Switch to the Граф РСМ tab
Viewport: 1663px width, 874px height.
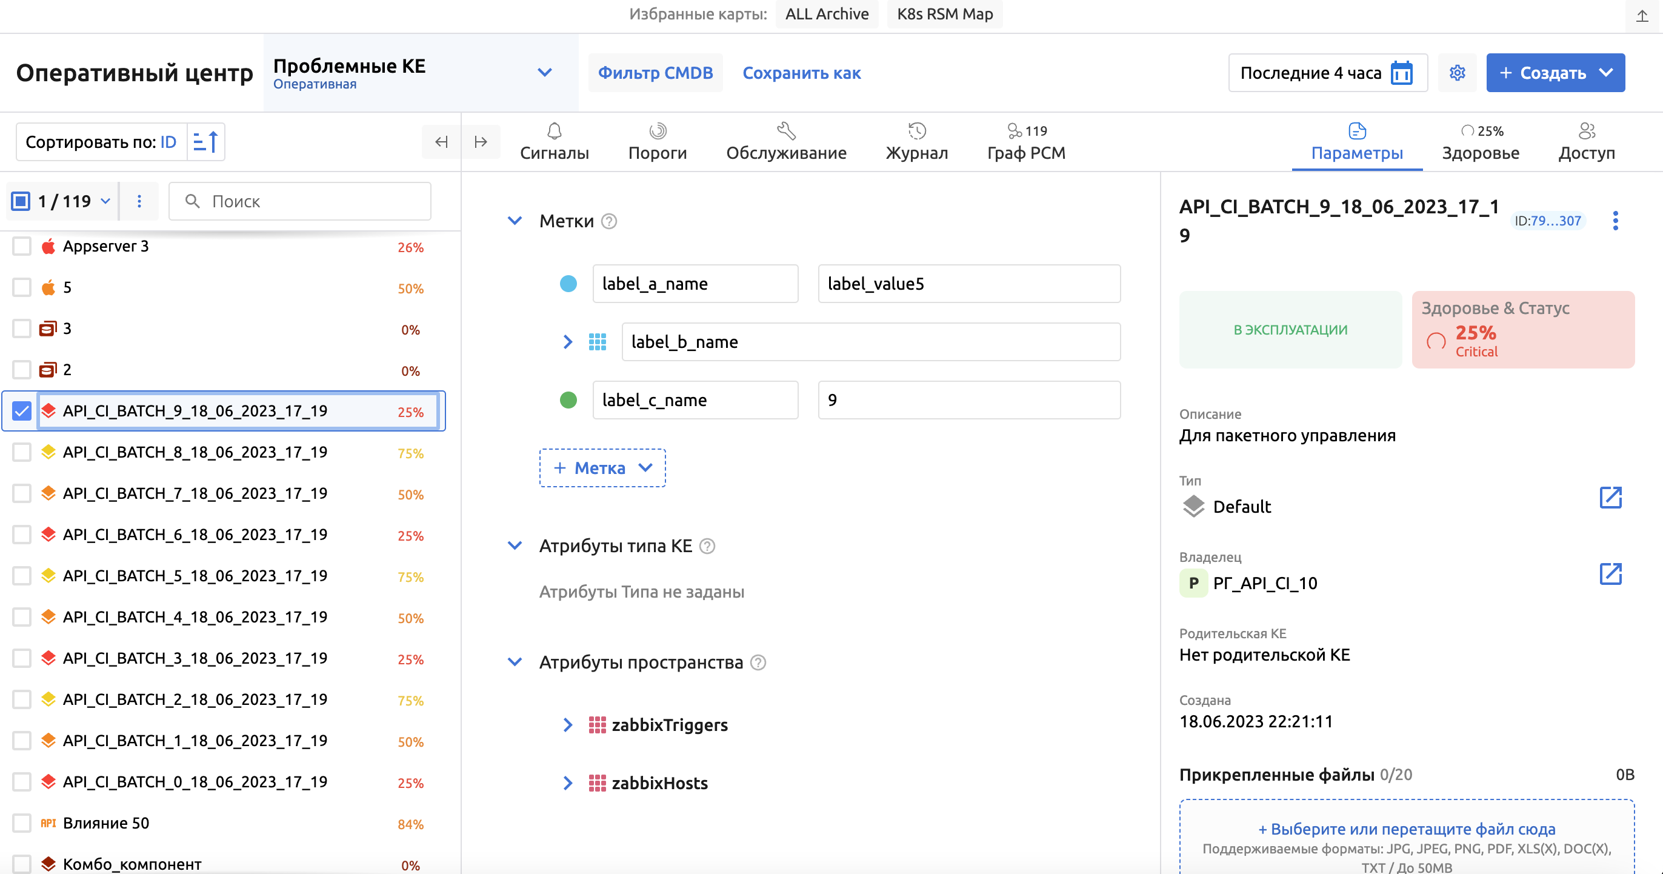coord(1026,142)
